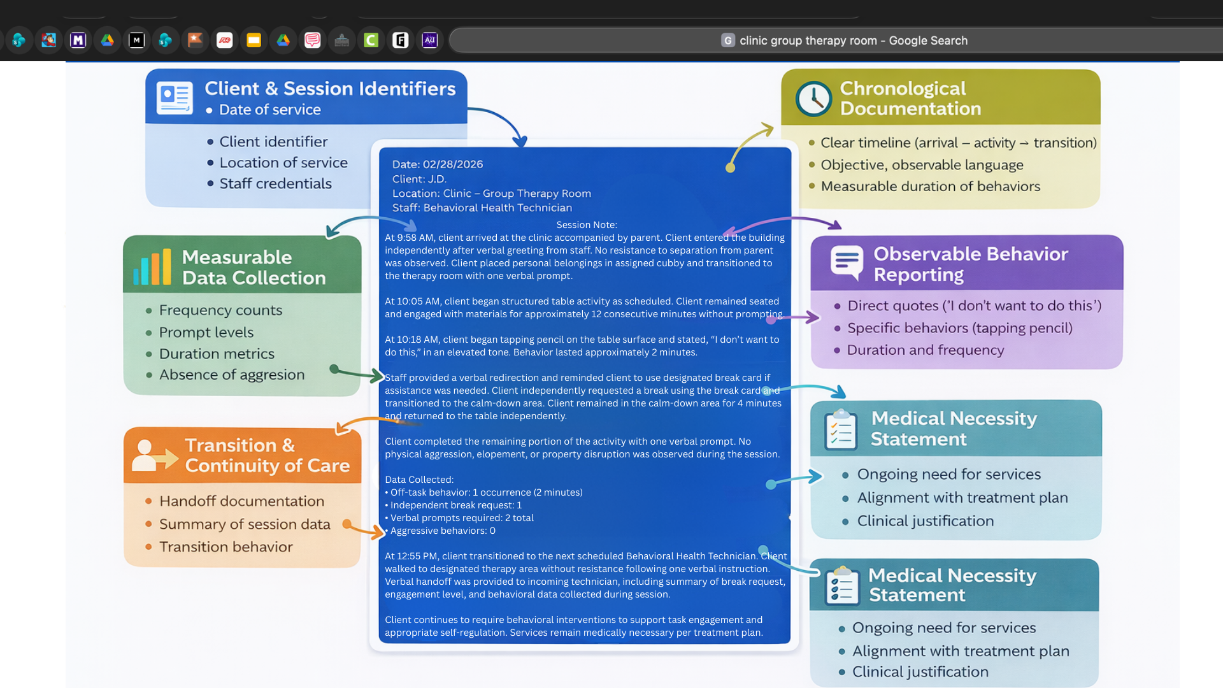Open the first Google Drive pinned tab
This screenshot has height=688, width=1223.
tap(107, 41)
